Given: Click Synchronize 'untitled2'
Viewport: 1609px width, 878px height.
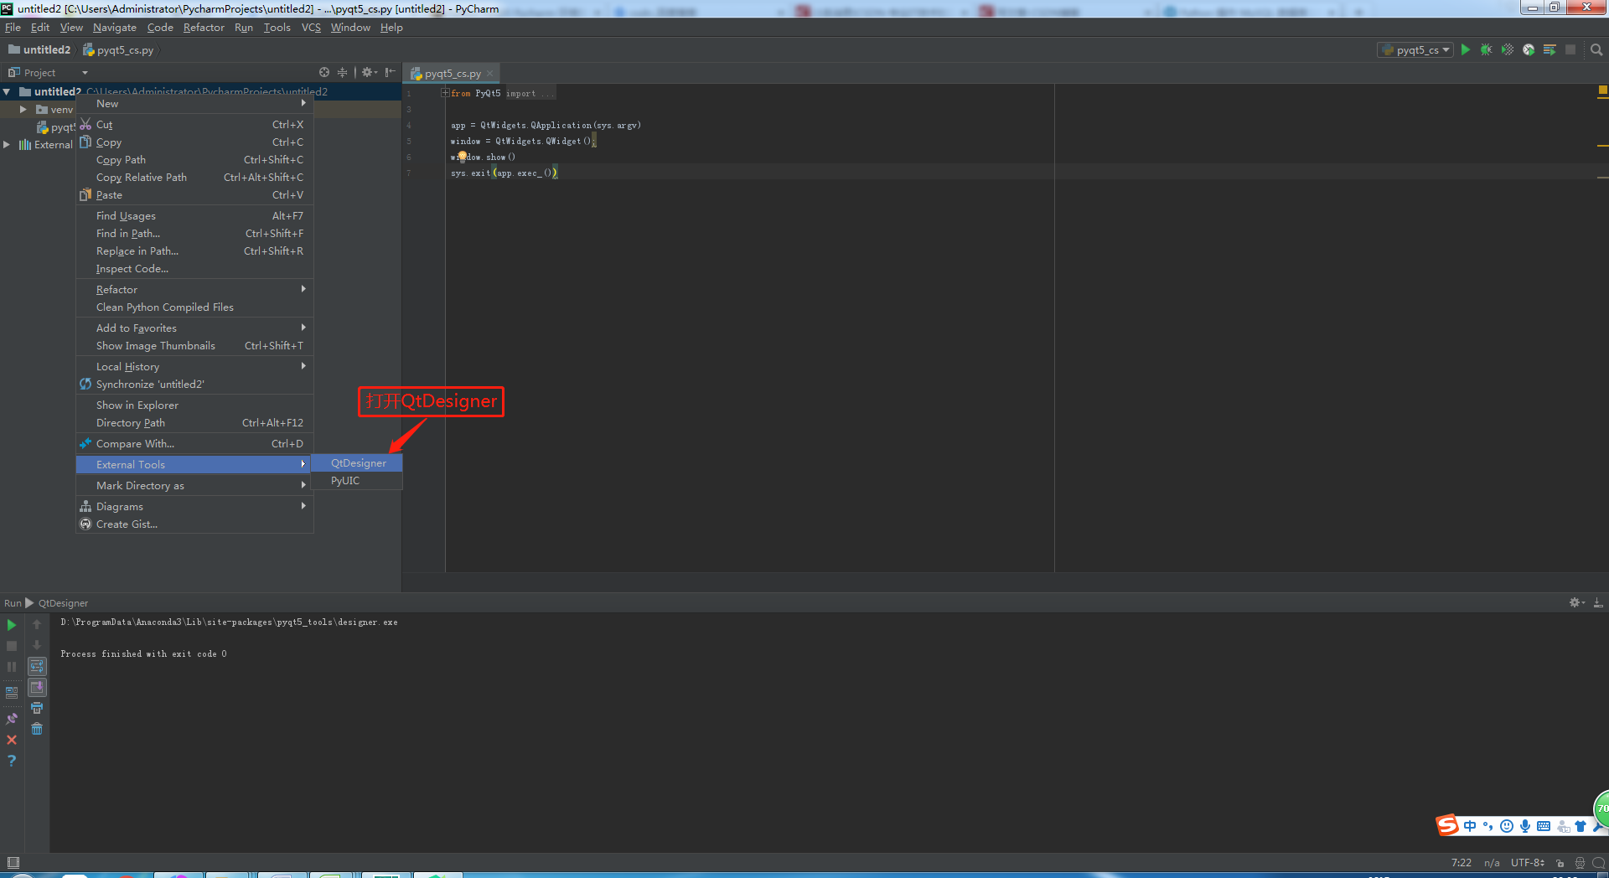Looking at the screenshot, I should pos(194,385).
